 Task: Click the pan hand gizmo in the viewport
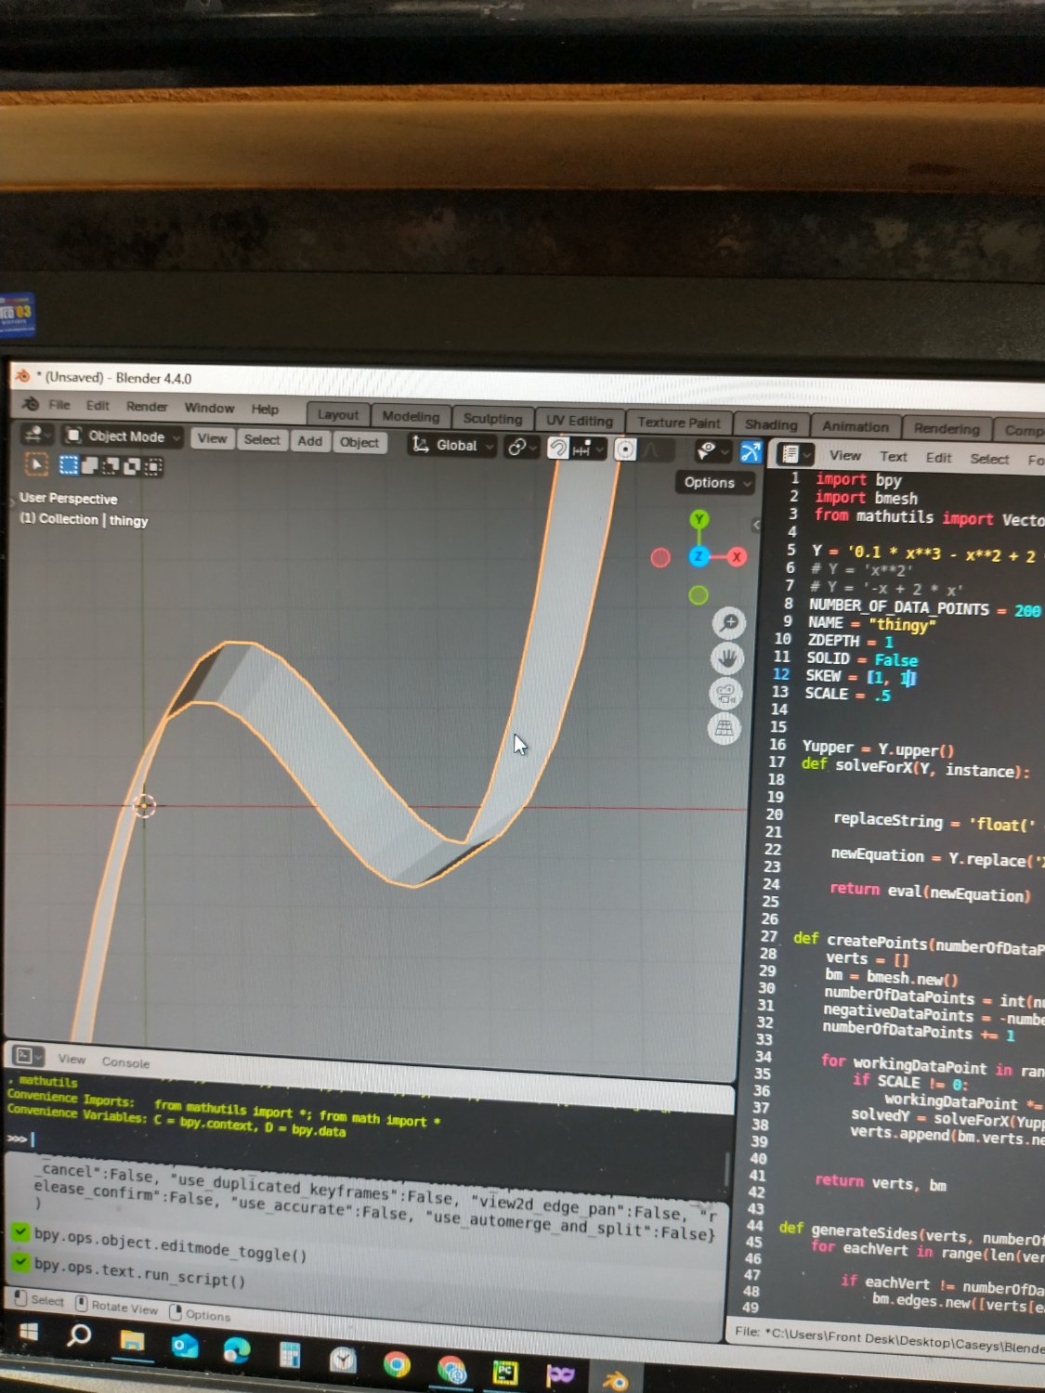click(727, 659)
